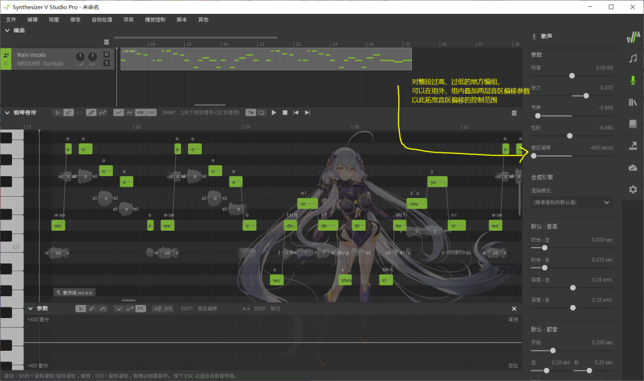The width and height of the screenshot is (644, 381).
Task: Open the 渲染模式 render mode dropdown
Action: coord(571,202)
